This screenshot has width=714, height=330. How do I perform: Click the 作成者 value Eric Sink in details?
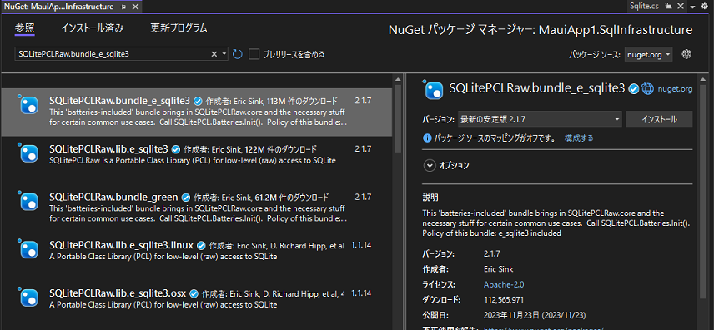click(498, 269)
